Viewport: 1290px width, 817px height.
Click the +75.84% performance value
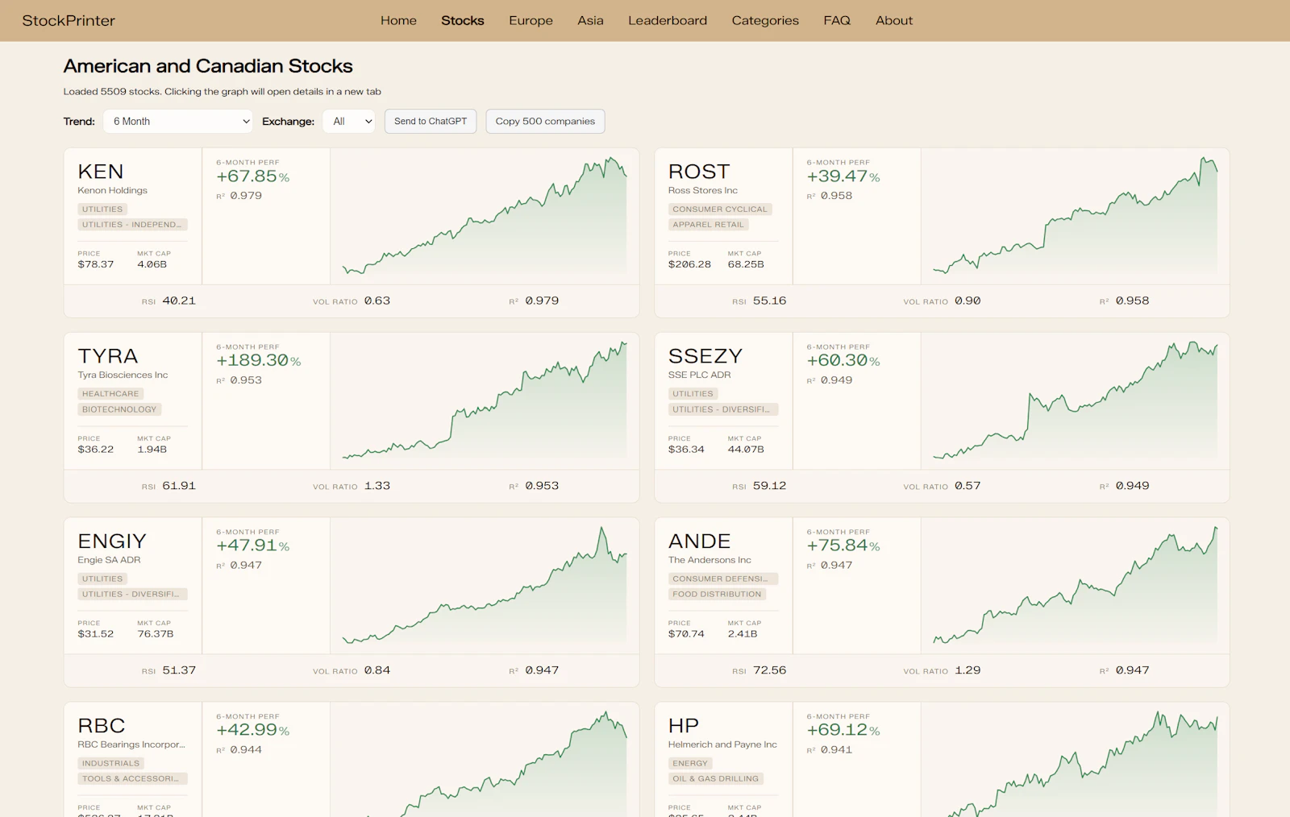(843, 545)
